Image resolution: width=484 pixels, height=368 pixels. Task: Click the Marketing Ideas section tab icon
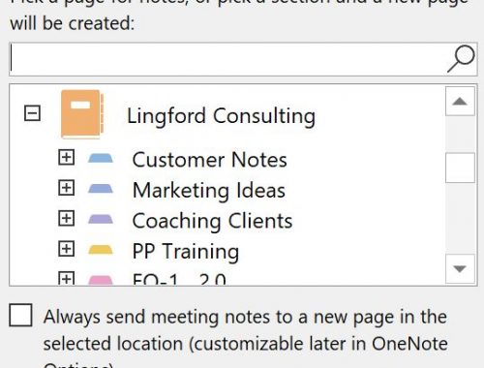(101, 188)
